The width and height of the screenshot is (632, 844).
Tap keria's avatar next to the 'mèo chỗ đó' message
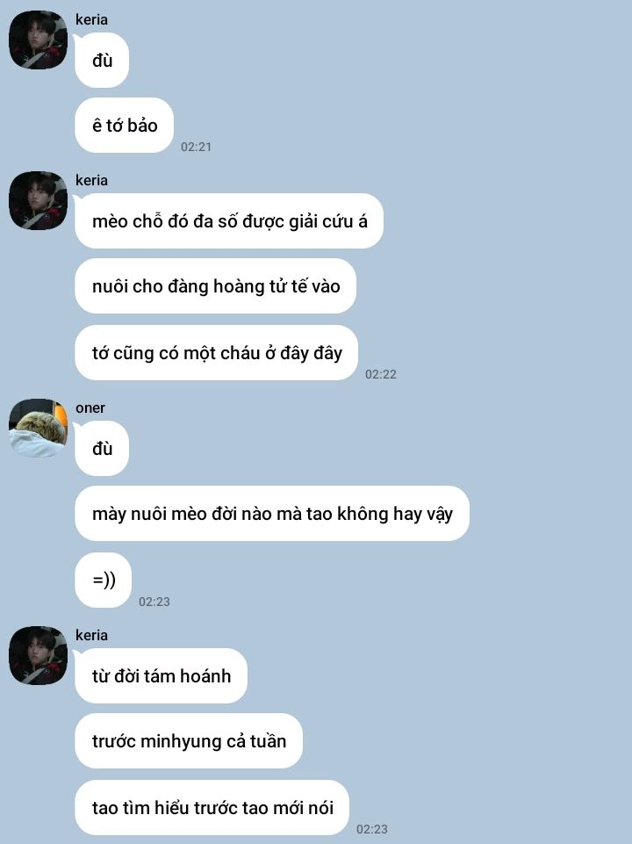39,201
